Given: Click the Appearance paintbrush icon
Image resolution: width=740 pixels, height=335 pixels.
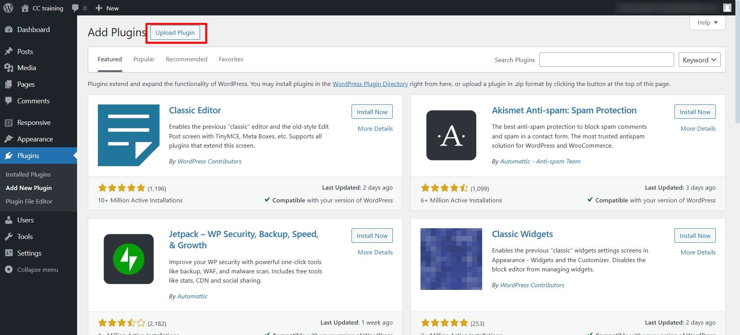Looking at the screenshot, I should [8, 139].
